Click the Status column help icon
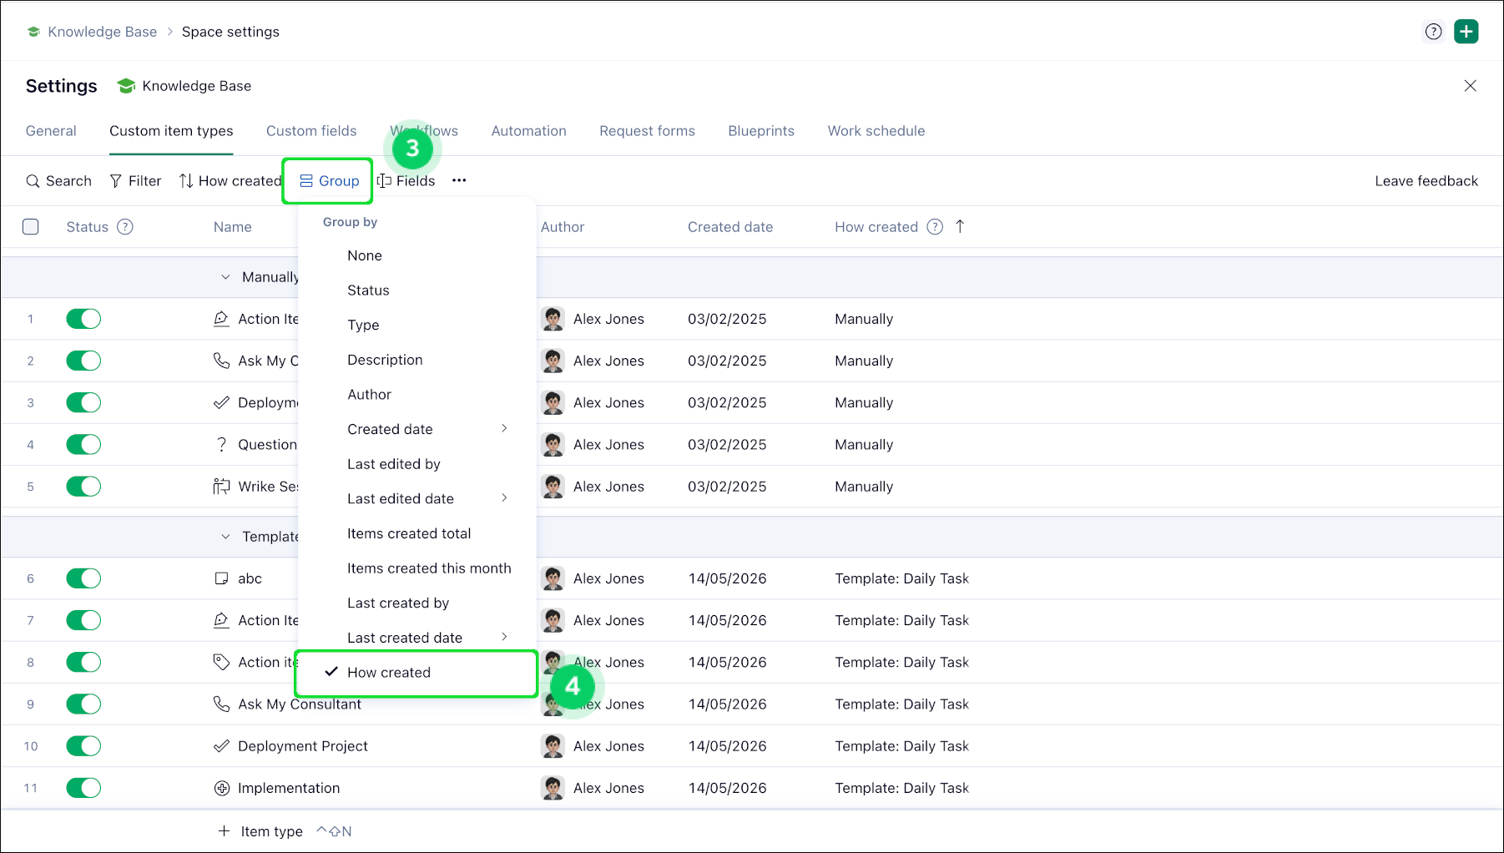This screenshot has width=1504, height=853. (x=125, y=227)
